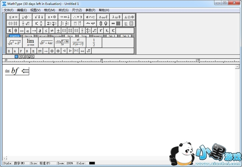Open the embellishments palette
The height and width of the screenshot is (167, 242).
[39, 17]
